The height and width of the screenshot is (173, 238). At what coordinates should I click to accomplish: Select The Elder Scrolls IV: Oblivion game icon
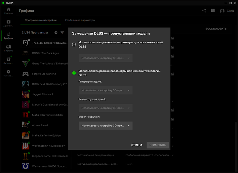point(25,43)
